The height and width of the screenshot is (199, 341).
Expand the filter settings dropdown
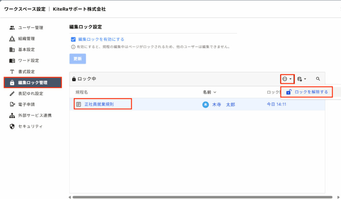(x=301, y=79)
